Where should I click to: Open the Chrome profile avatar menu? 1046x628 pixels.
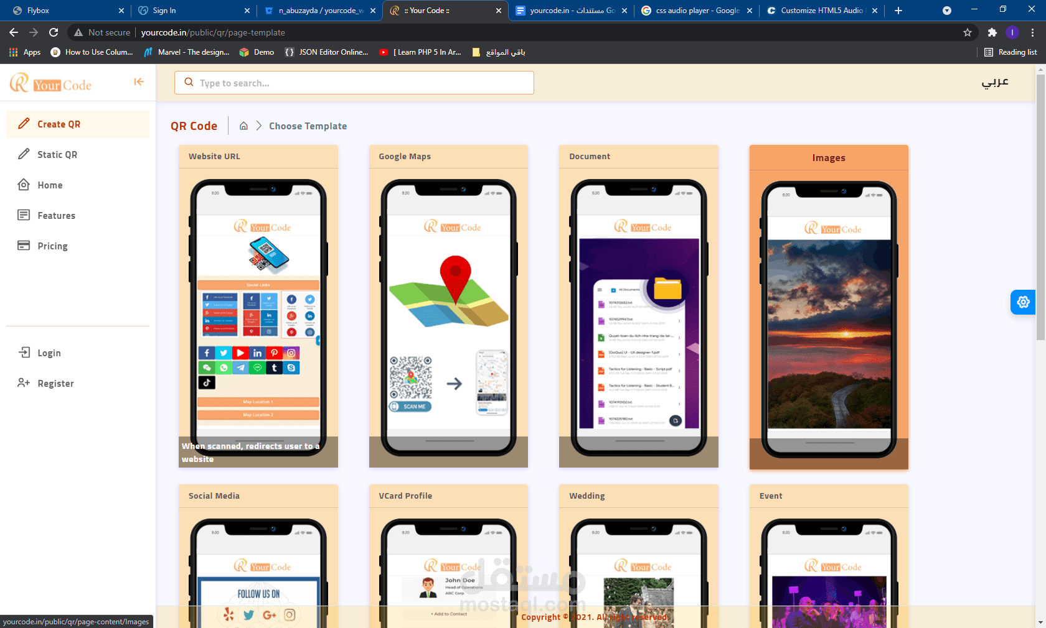coord(1012,32)
